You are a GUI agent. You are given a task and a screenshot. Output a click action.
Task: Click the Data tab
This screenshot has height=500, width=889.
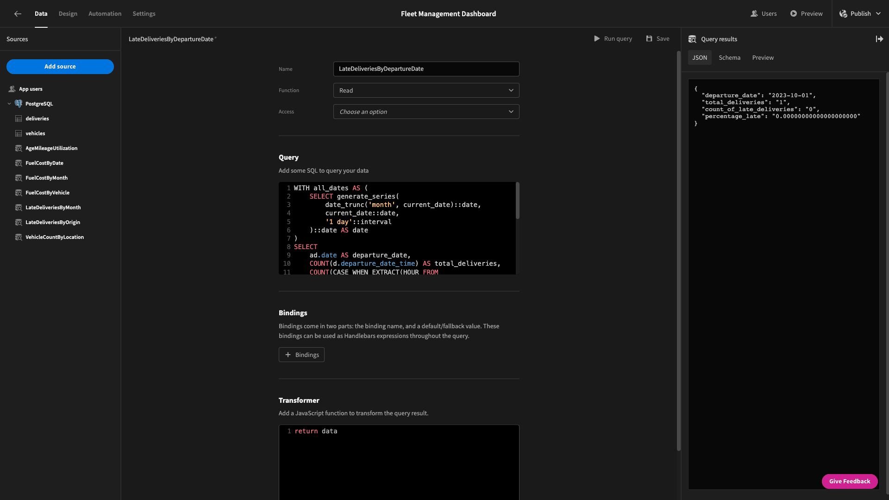41,14
